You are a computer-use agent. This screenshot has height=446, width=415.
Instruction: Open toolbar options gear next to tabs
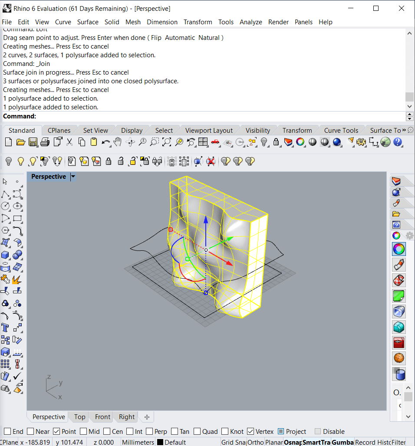pyautogui.click(x=410, y=130)
